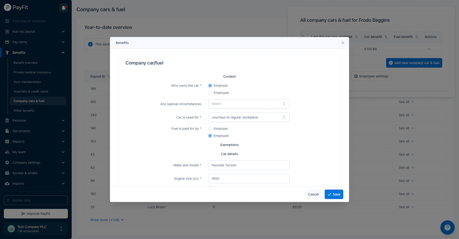The image size is (459, 239).
Task: Open Employee settings button
Action: pos(371,76)
